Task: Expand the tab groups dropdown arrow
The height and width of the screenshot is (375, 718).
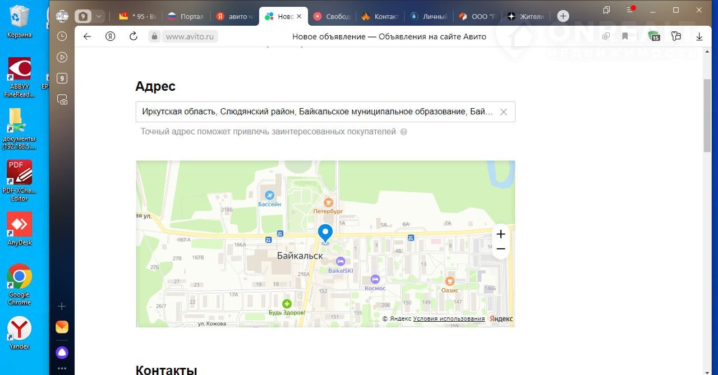Action: 99,16
